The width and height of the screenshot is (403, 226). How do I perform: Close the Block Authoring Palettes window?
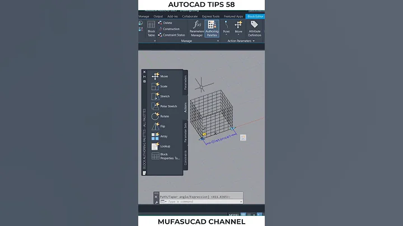(x=144, y=72)
